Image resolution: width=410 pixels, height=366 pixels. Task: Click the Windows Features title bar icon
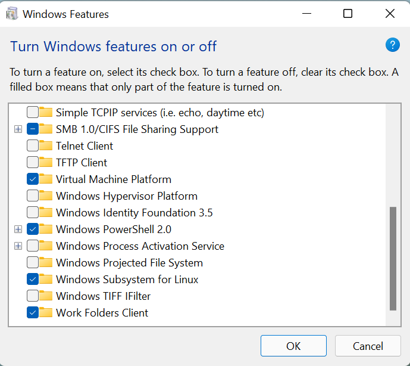[12, 14]
